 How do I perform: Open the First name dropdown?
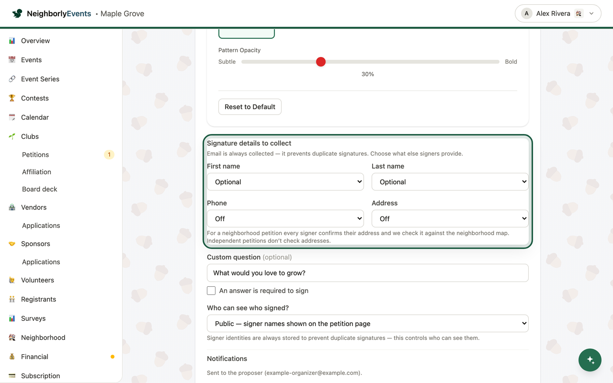(285, 182)
